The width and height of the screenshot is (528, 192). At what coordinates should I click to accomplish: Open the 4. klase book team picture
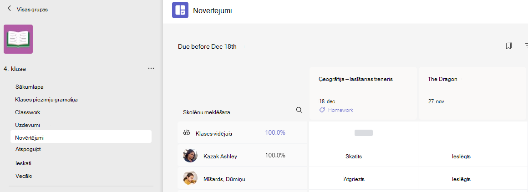coord(18,39)
